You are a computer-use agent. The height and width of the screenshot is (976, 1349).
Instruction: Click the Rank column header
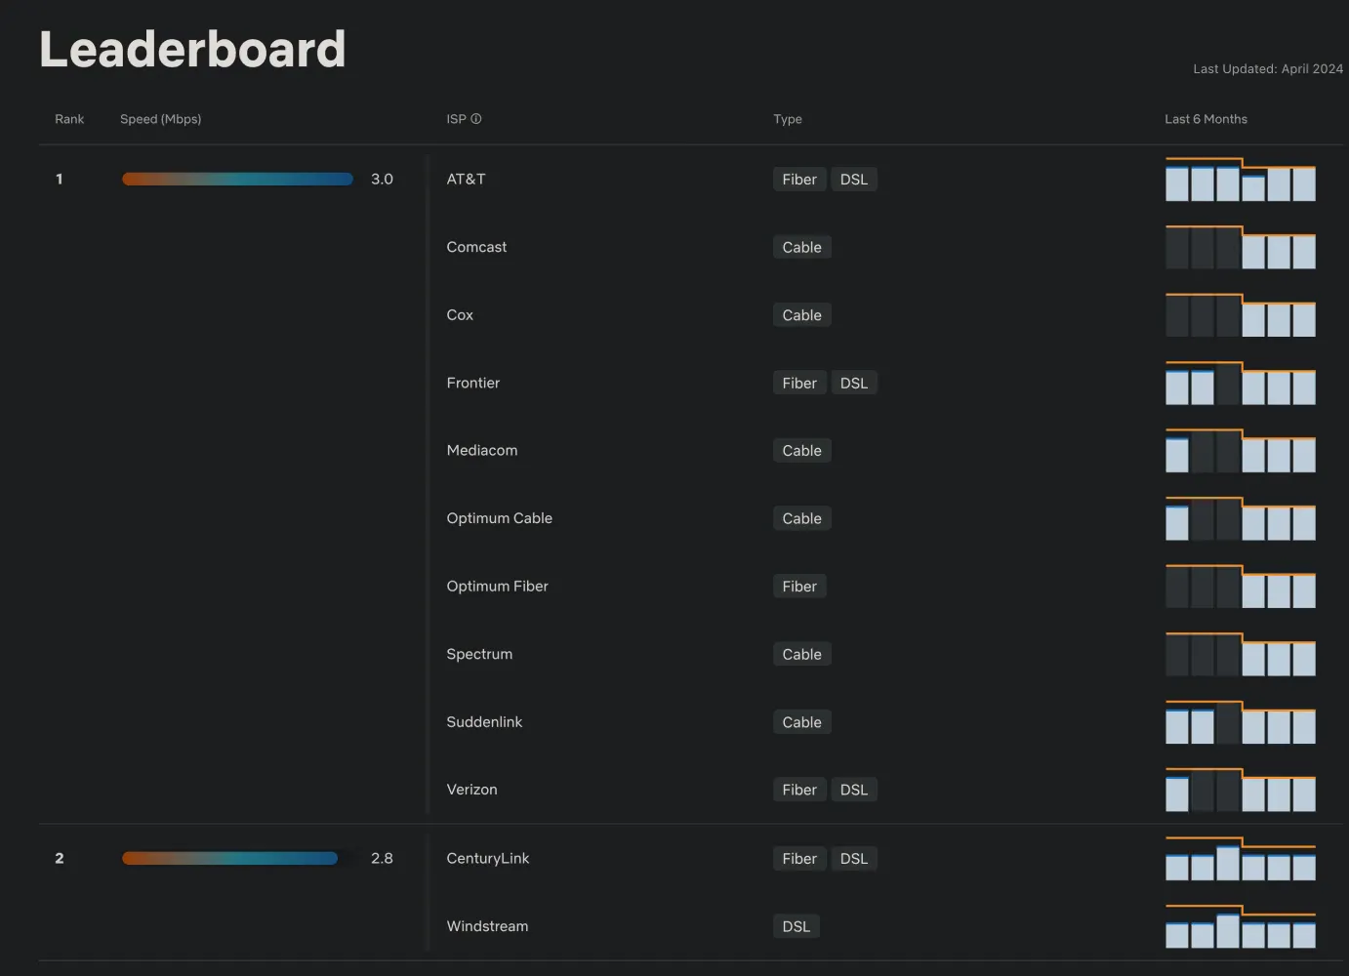coord(69,119)
